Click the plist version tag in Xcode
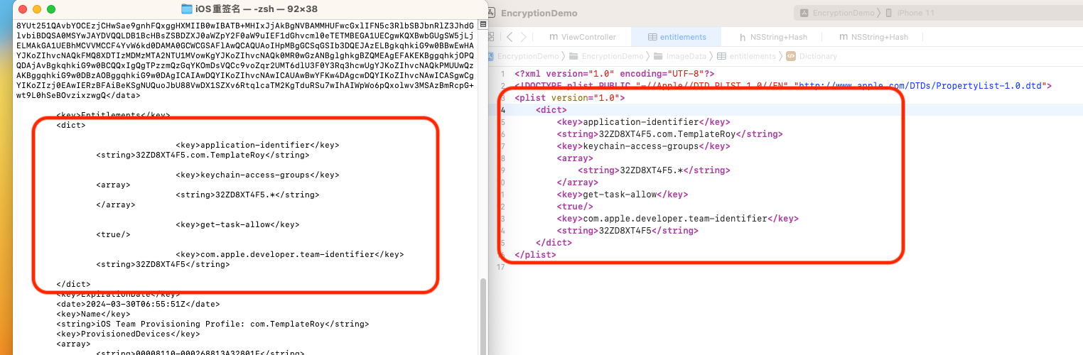1083x355 pixels. click(x=570, y=98)
